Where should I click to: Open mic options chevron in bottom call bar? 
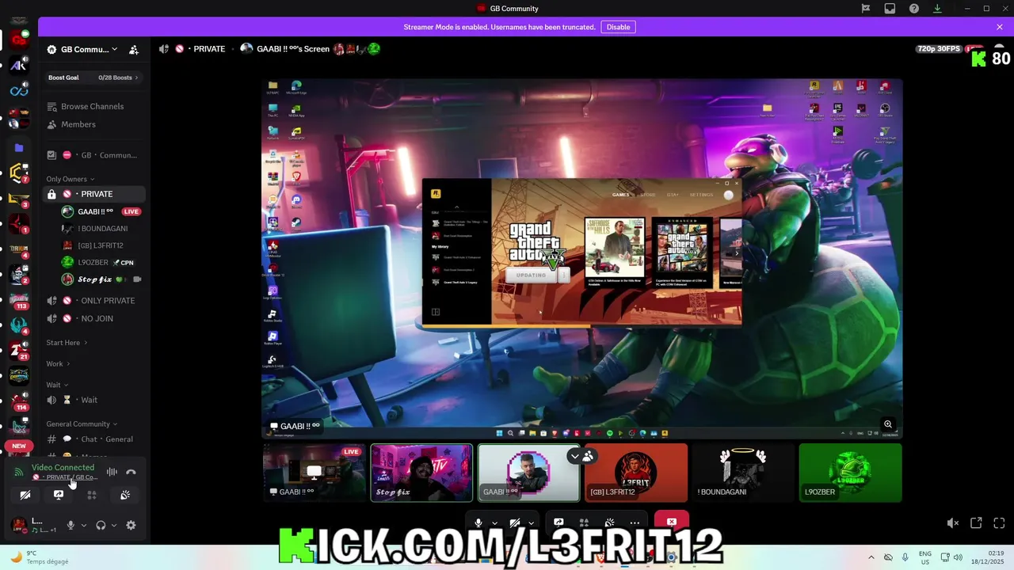click(x=495, y=522)
